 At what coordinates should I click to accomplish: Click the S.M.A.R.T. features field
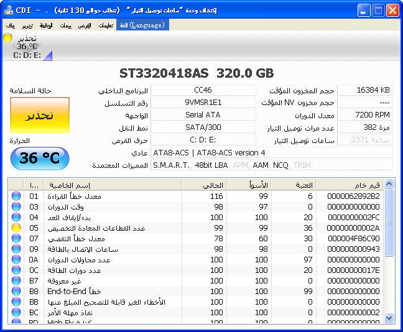click(272, 165)
